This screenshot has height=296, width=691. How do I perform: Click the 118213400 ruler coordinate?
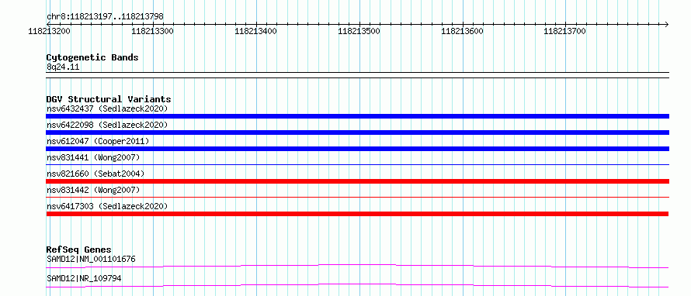point(255,31)
